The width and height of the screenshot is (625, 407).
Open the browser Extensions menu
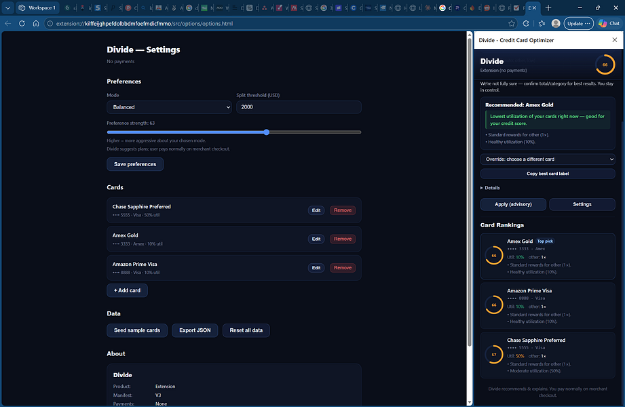click(526, 24)
